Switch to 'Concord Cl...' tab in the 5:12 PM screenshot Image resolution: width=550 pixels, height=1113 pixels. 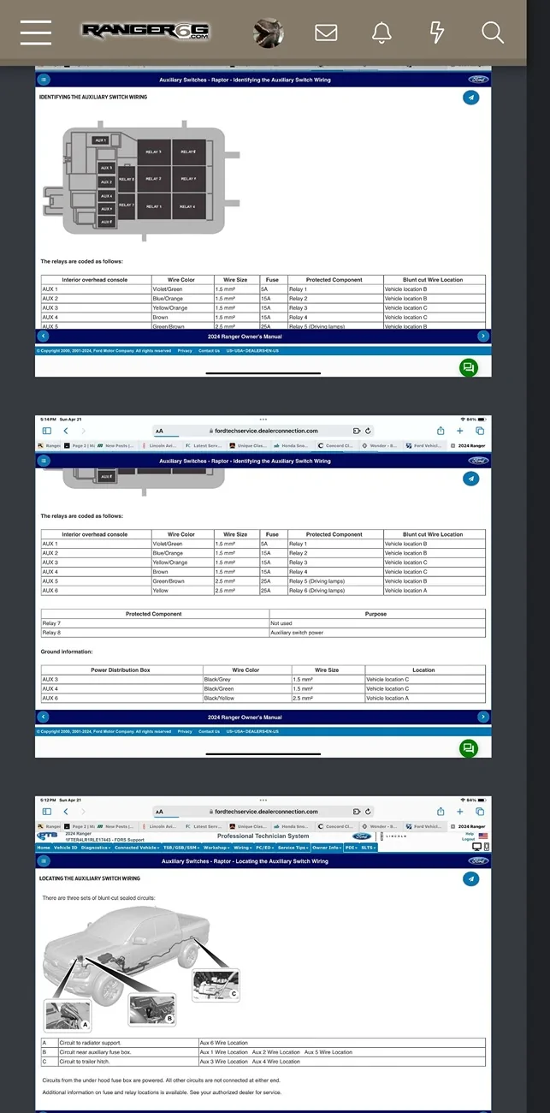(x=336, y=827)
